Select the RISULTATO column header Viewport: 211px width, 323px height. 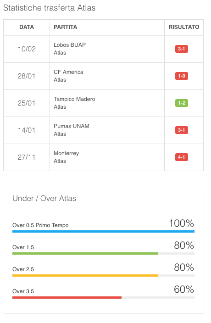coord(184,27)
